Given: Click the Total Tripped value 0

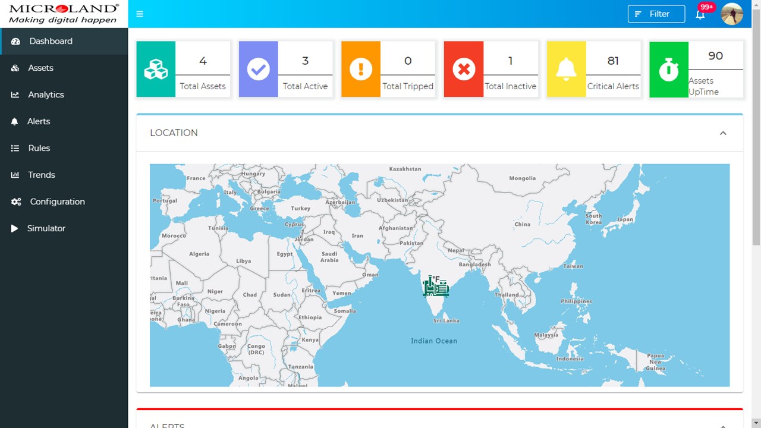Looking at the screenshot, I should coord(408,61).
